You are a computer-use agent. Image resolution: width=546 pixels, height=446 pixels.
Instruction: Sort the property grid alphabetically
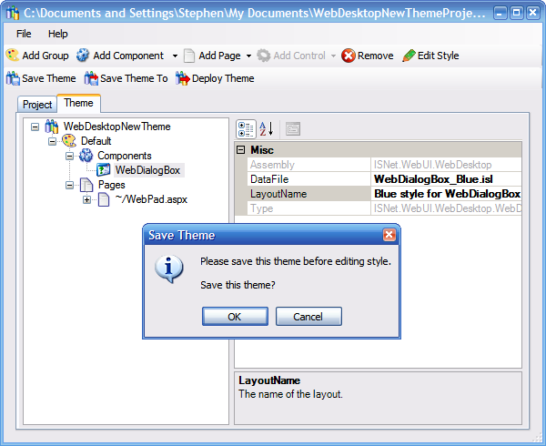click(268, 128)
